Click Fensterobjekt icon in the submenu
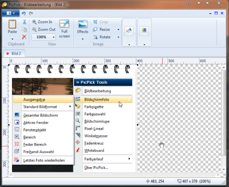 pos(17,129)
